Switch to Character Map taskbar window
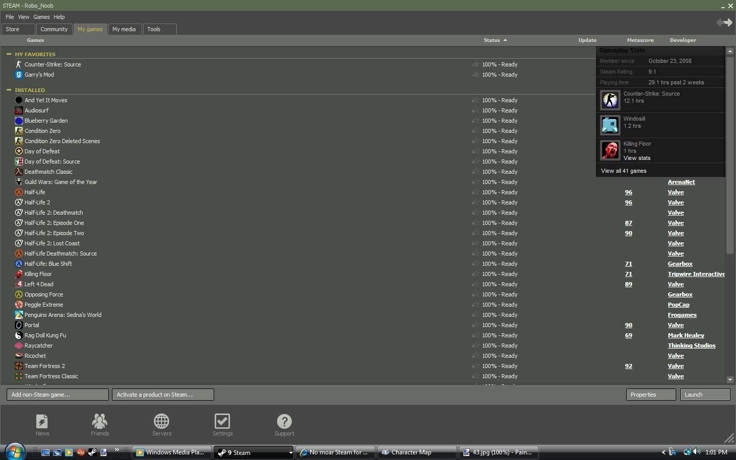Viewport: 736px width, 460px height. click(x=418, y=452)
